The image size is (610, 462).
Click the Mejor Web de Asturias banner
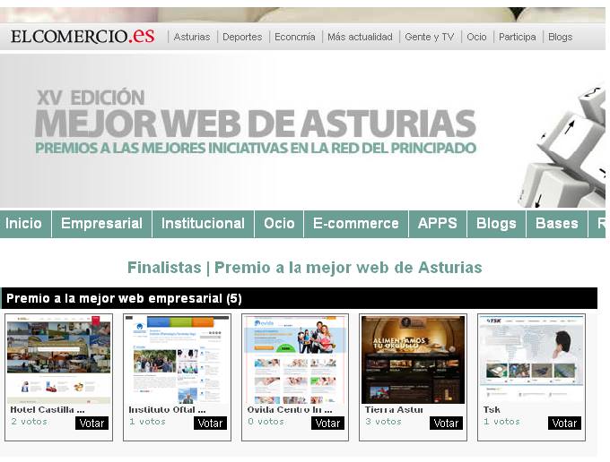click(302, 131)
